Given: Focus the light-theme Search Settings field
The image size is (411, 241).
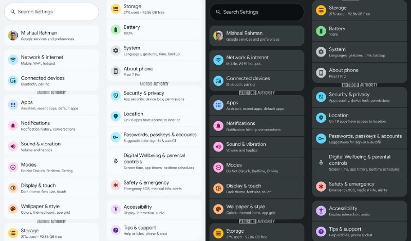Looking at the screenshot, I should pos(51,12).
